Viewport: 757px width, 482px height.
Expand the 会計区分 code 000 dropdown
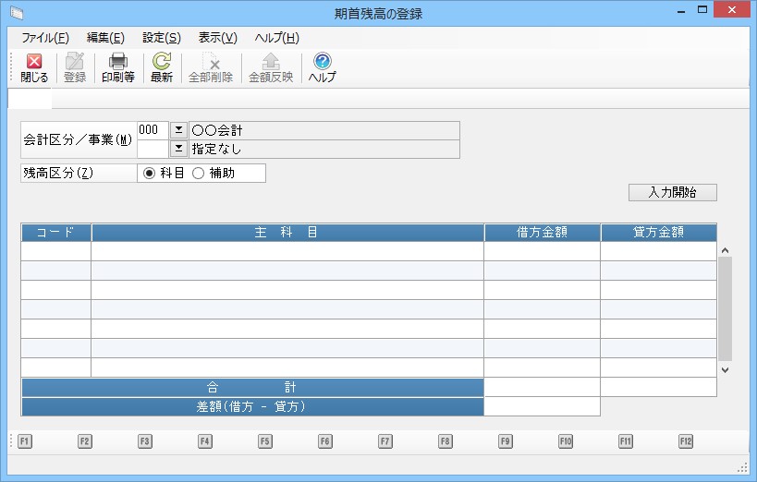pos(179,130)
